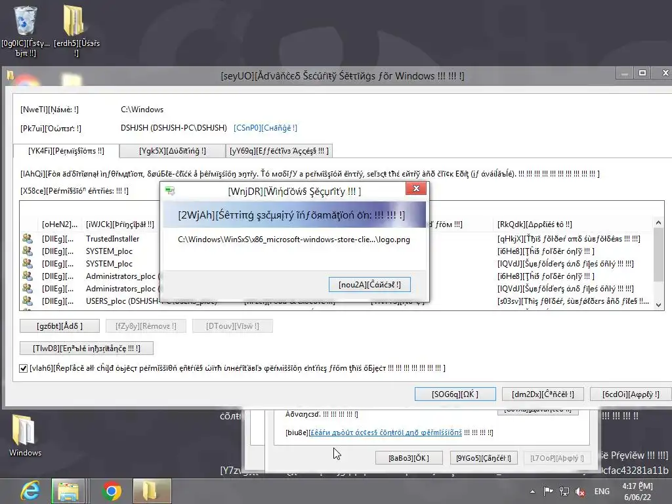This screenshot has width=672, height=504.
Task: Cancel the Advanced Security Settings window
Action: [543, 394]
